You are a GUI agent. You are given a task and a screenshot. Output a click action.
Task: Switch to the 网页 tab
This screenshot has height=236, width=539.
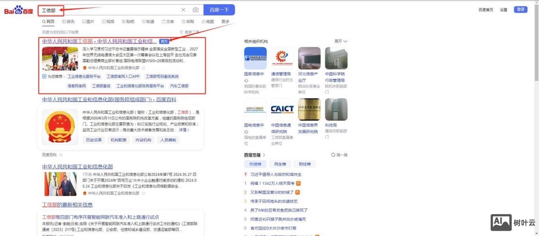[x=48, y=22]
